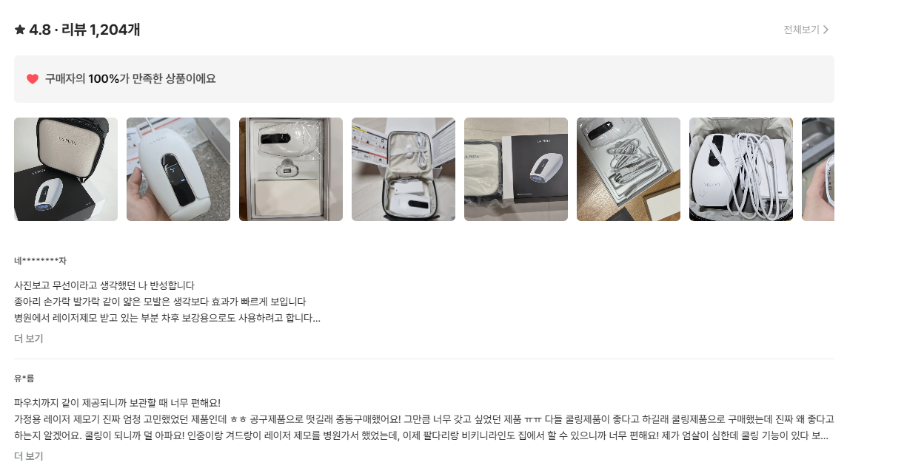The height and width of the screenshot is (468, 904).
Task: Click the star rating icon beside 4.8
Action: pos(20,30)
